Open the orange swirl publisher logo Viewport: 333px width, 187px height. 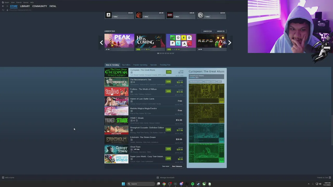pos(139,15)
